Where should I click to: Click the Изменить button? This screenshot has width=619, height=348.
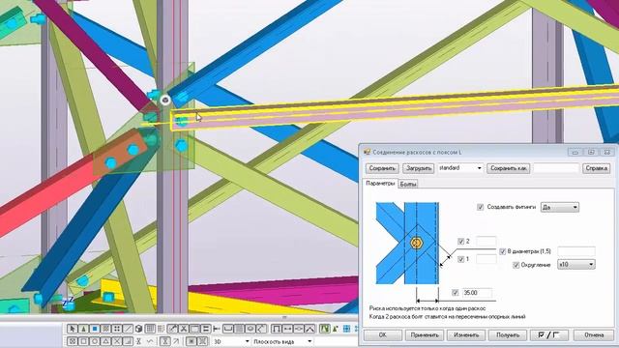pyautogui.click(x=466, y=335)
